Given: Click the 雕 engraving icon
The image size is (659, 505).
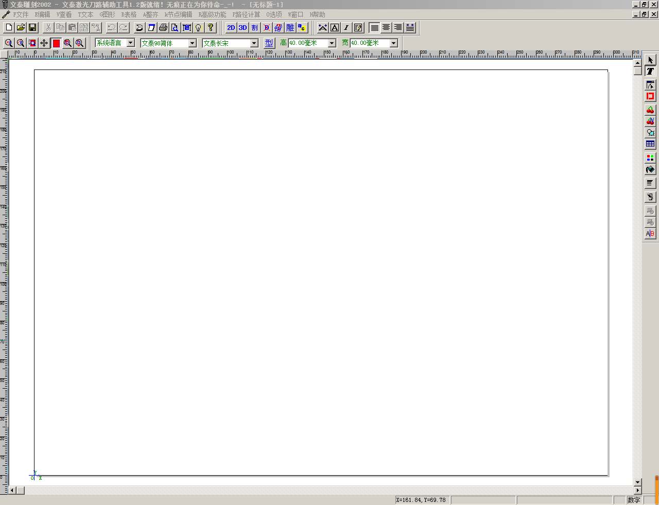Looking at the screenshot, I should [x=290, y=27].
